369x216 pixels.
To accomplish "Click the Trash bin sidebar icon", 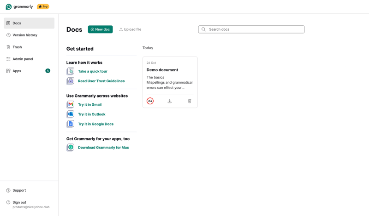I will click(8, 47).
